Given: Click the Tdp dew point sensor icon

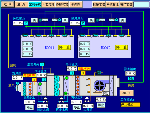Looking at the screenshot, I should tap(131, 79).
